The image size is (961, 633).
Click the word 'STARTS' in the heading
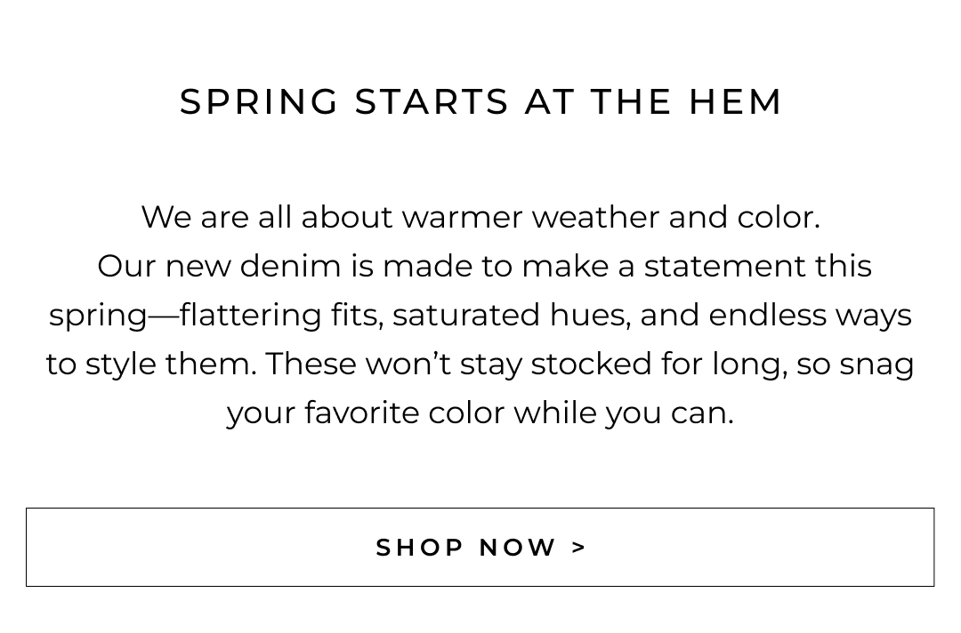[x=432, y=102]
